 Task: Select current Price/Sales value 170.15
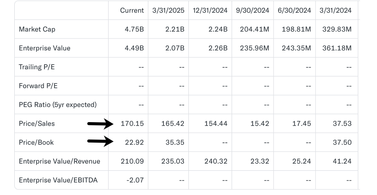pos(132,124)
